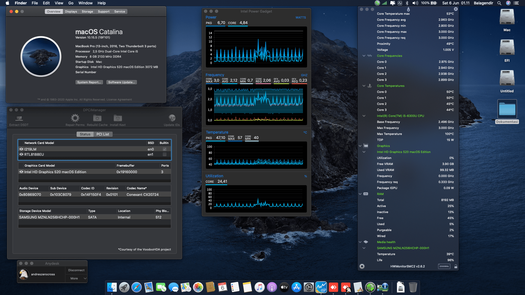Toggle visibility of the RTL8188EU network card

[x=21, y=154]
